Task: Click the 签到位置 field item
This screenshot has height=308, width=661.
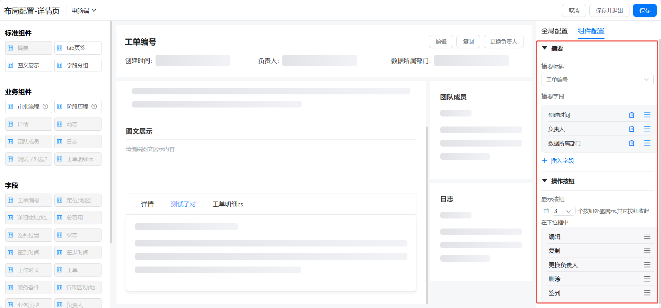Action: click(x=29, y=235)
